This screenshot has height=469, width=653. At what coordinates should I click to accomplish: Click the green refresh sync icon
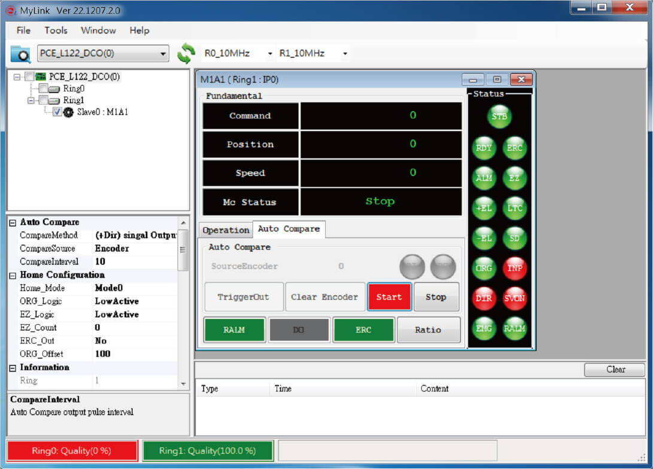pyautogui.click(x=186, y=53)
